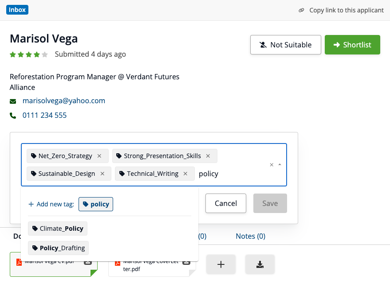
Task: Click the add document plus icon
Action: coord(221,264)
